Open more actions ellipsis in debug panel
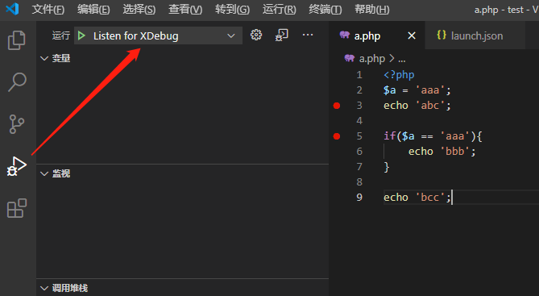Screen dimensions: 539x296 click(308, 35)
